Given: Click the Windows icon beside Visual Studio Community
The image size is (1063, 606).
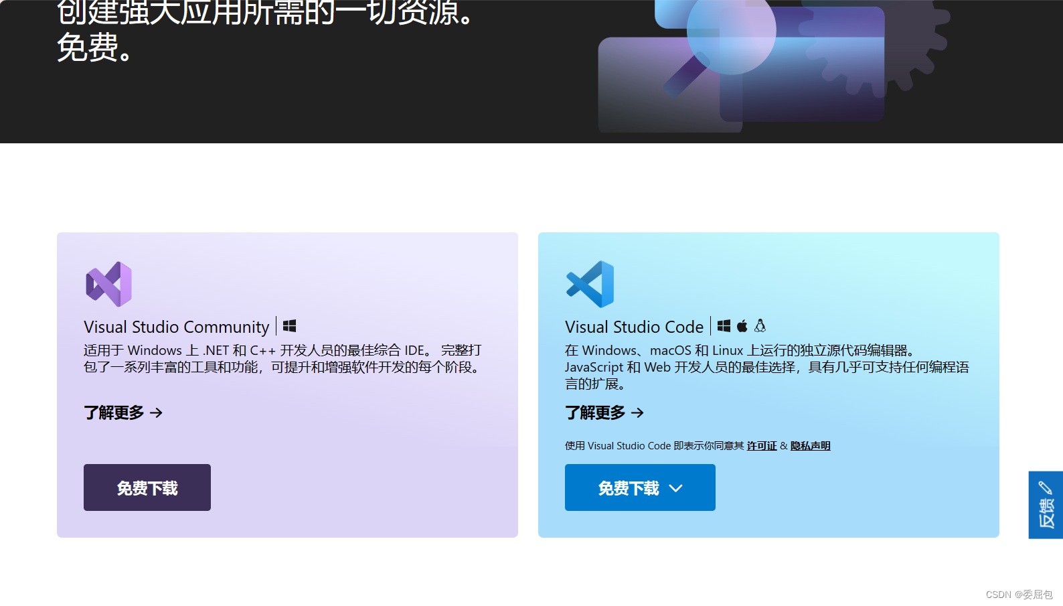Looking at the screenshot, I should point(289,326).
